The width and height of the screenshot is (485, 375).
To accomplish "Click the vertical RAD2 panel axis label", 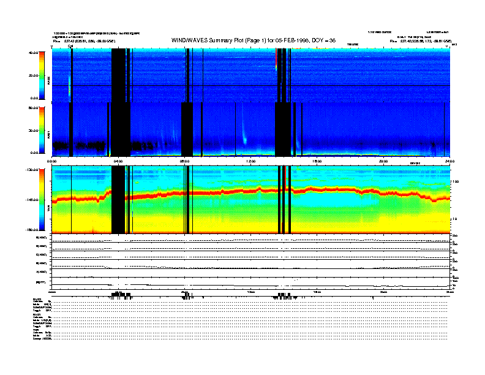I will [x=48, y=81].
